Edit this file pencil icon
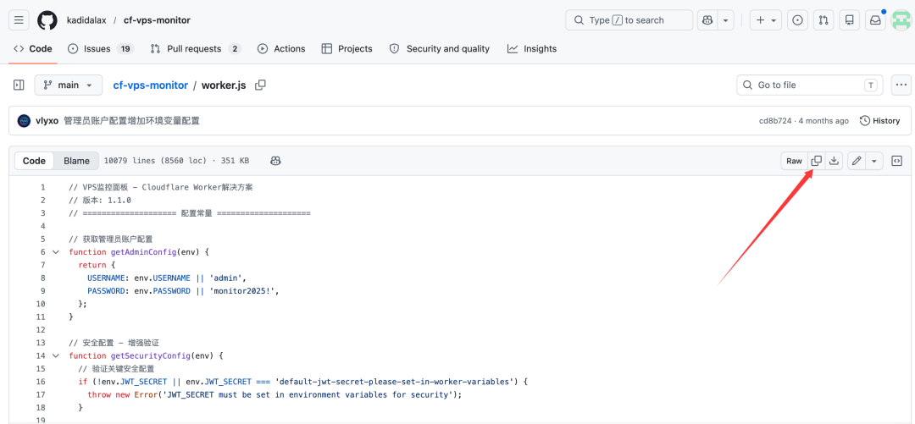The width and height of the screenshot is (915, 424). (x=856, y=161)
